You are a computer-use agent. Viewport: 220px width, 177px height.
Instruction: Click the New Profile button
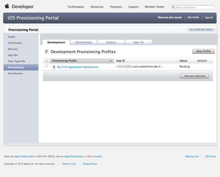tap(203, 51)
